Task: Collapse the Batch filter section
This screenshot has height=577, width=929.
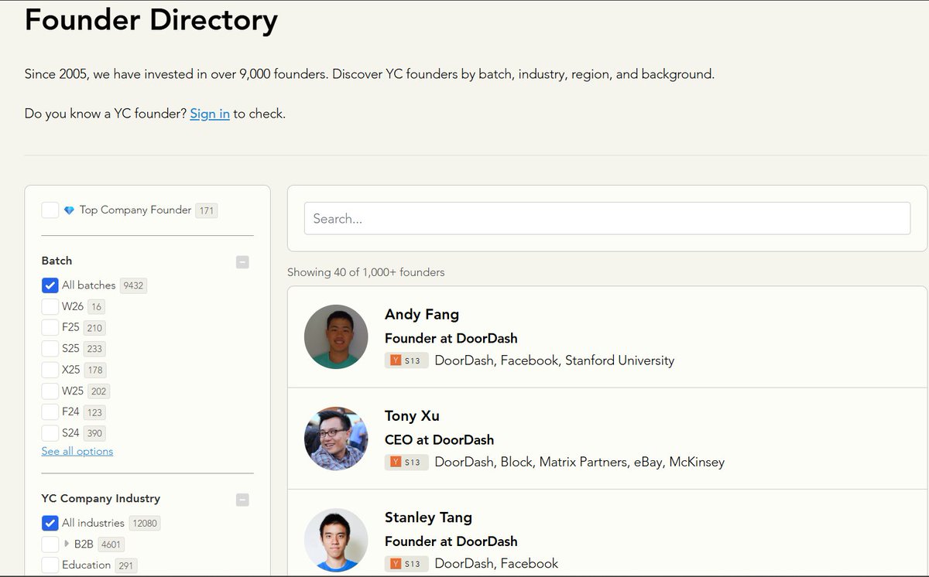Action: pos(242,262)
